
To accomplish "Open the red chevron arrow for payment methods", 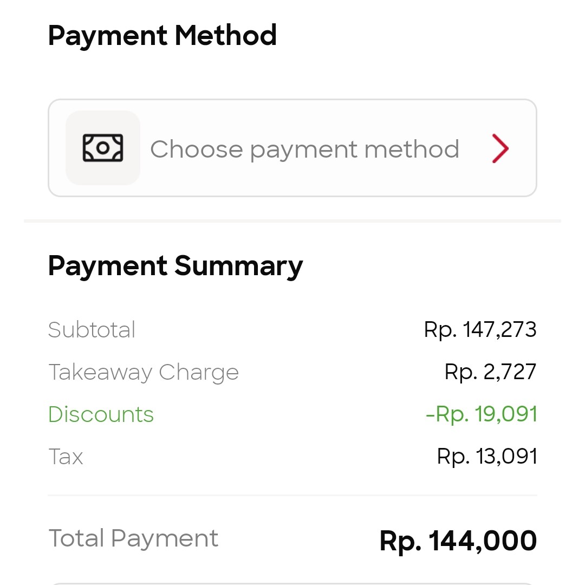I will pos(500,148).
